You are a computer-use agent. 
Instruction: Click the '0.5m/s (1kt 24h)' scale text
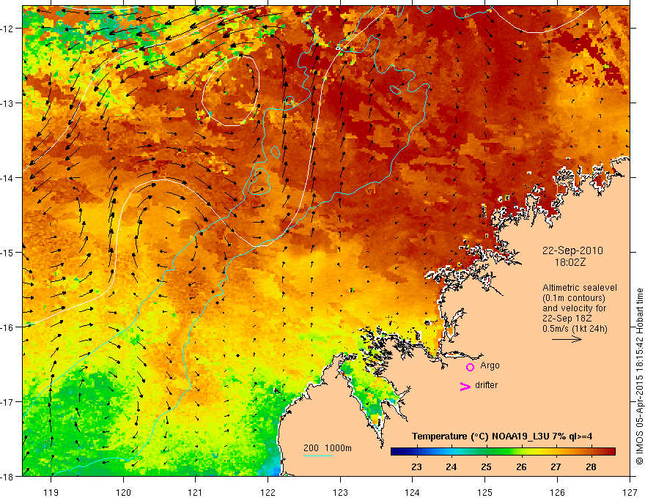575,329
